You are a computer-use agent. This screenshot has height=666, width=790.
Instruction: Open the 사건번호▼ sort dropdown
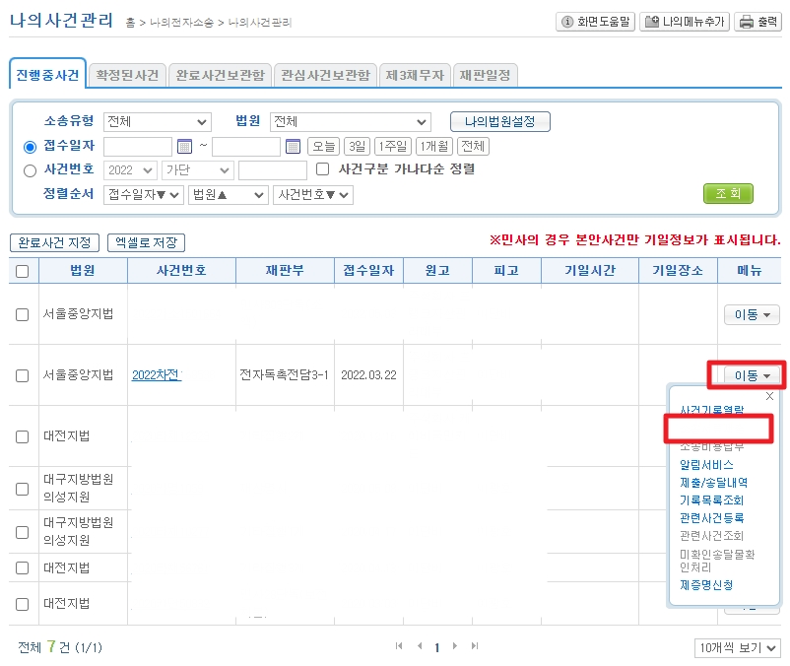[313, 195]
